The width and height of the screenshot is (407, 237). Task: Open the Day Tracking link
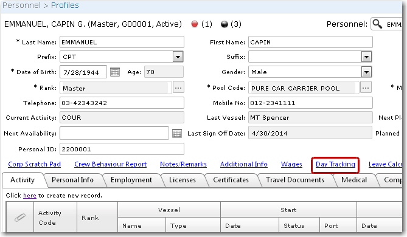click(x=335, y=164)
